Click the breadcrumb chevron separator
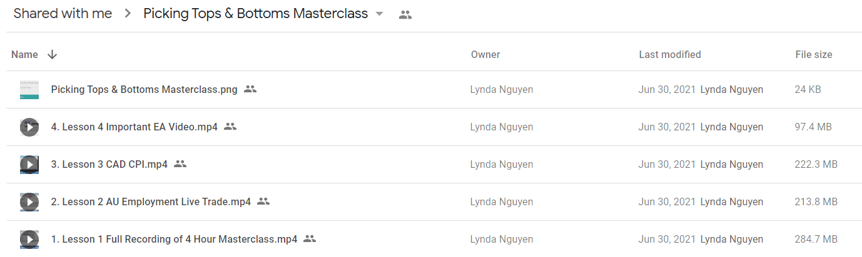Viewport: 862px width, 257px height. 128,14
